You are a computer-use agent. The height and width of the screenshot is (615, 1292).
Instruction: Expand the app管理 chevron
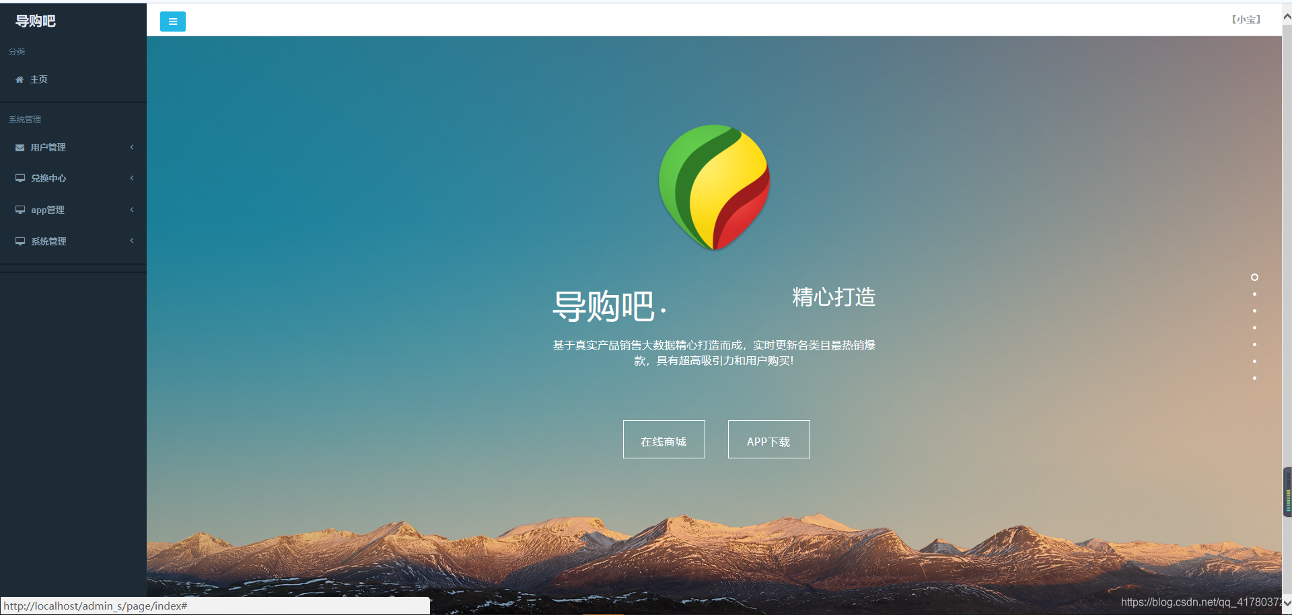pos(132,210)
